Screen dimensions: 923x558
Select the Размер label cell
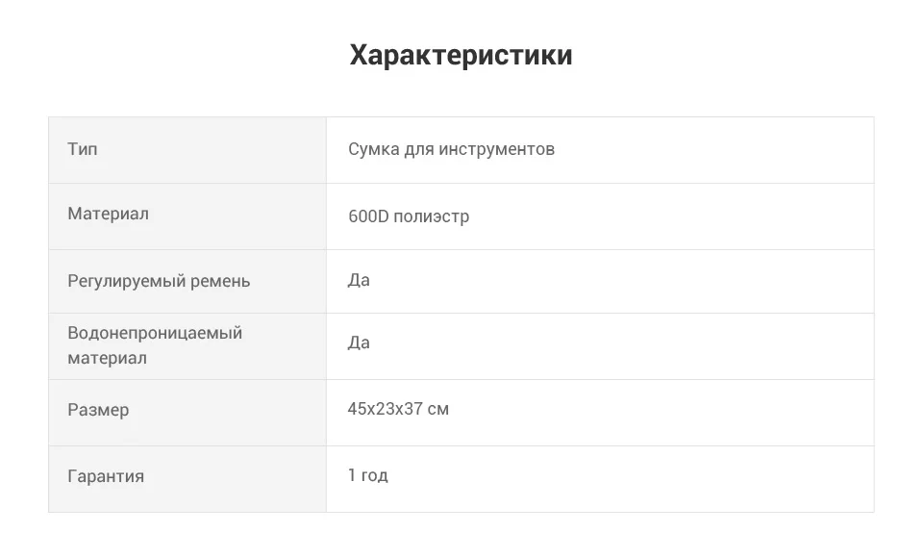[x=187, y=413]
